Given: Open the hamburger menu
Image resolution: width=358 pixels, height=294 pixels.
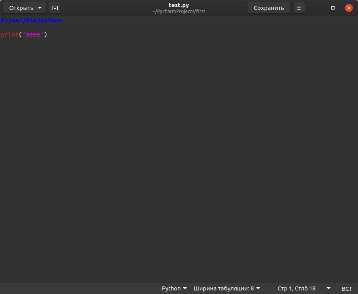Looking at the screenshot, I should click(299, 8).
